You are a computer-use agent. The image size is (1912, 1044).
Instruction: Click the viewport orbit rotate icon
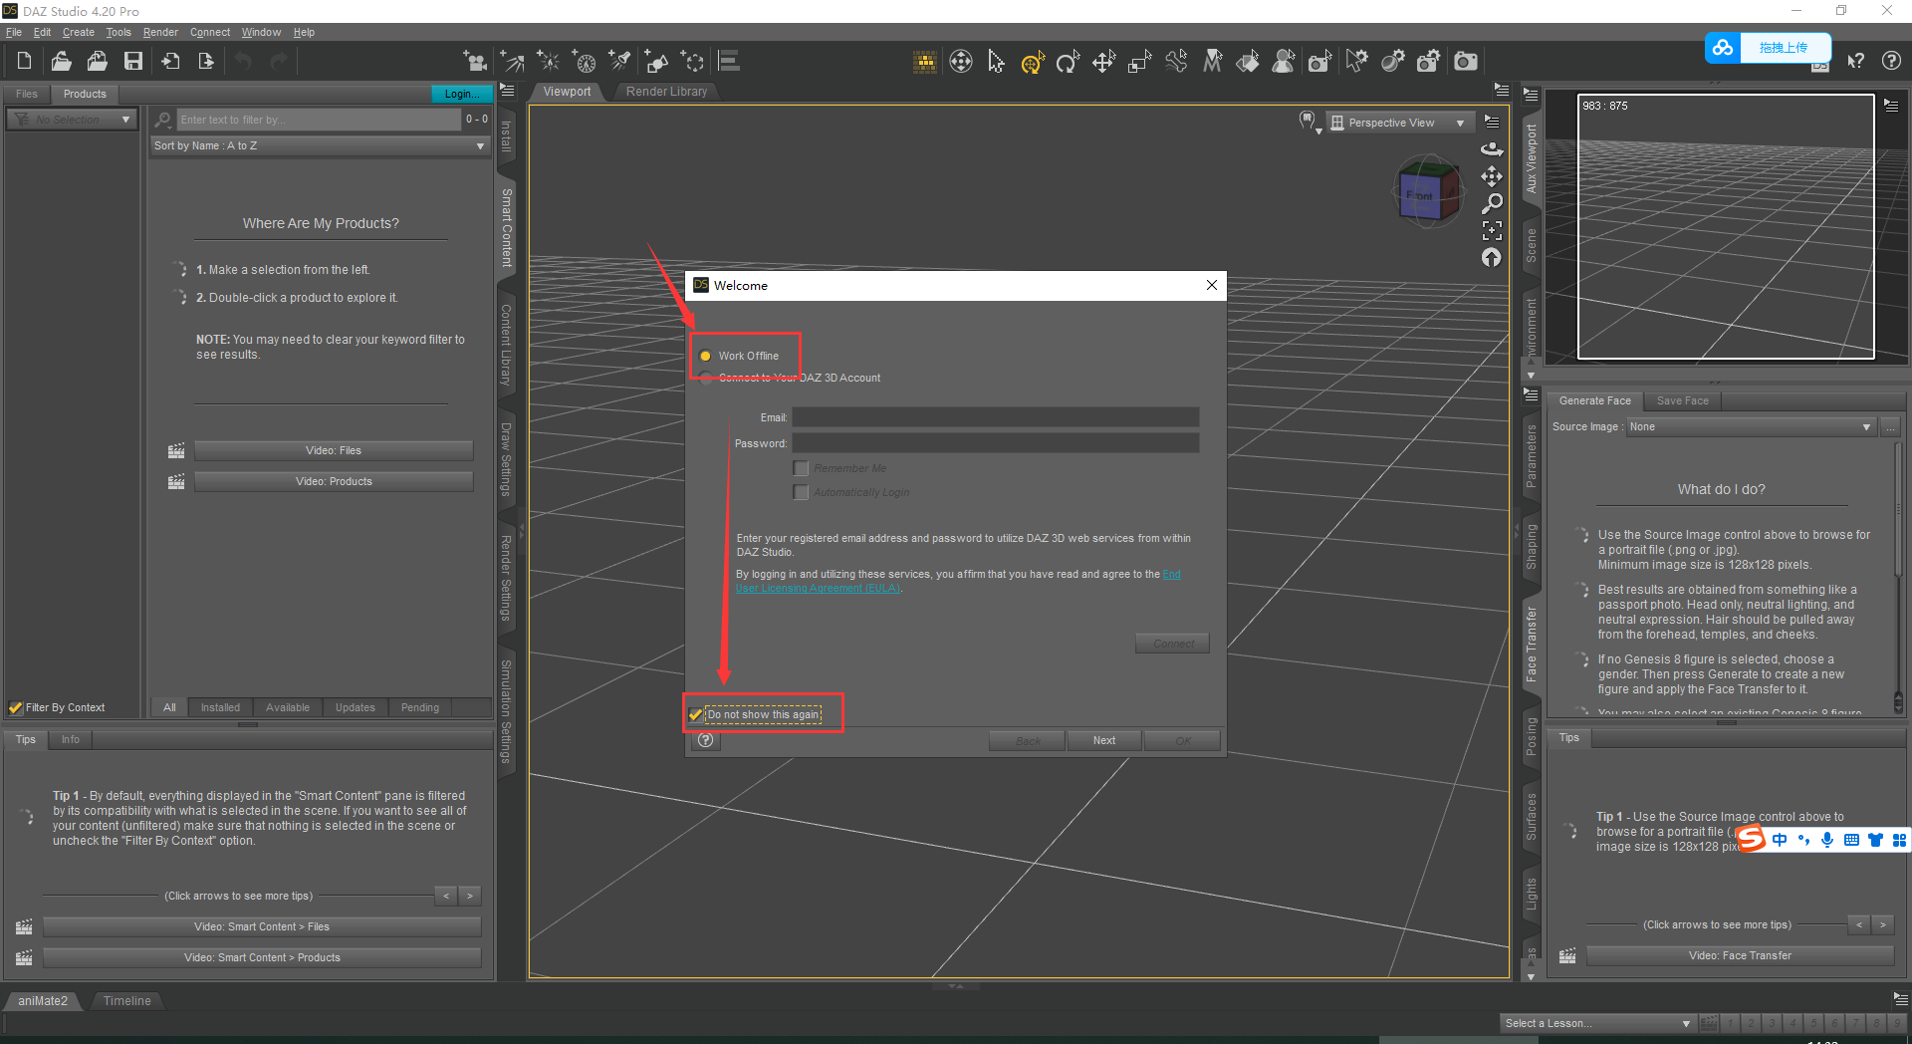(x=1491, y=149)
